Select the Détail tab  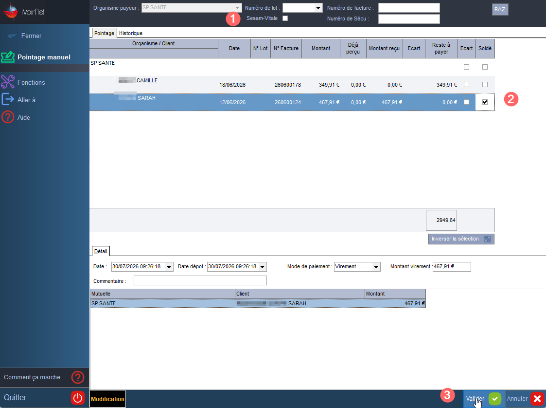pos(101,251)
